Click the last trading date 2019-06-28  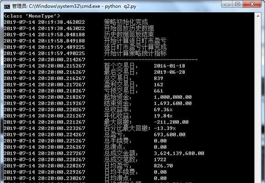pos(169,72)
